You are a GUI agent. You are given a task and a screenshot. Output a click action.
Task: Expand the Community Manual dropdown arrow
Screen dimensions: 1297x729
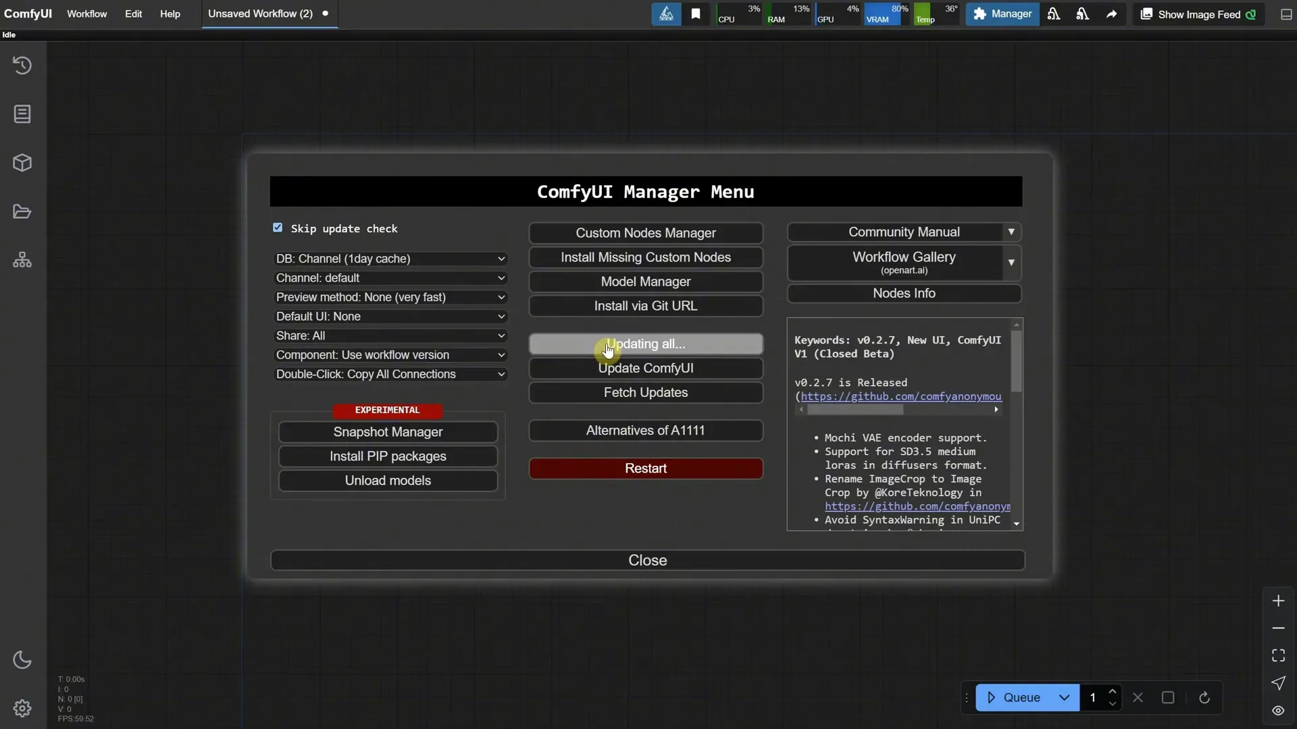tap(1011, 232)
